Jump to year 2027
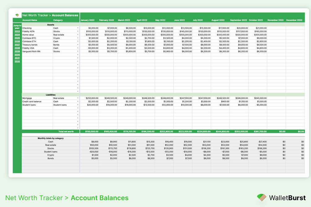This screenshot has width=311, height=207. 17,45
